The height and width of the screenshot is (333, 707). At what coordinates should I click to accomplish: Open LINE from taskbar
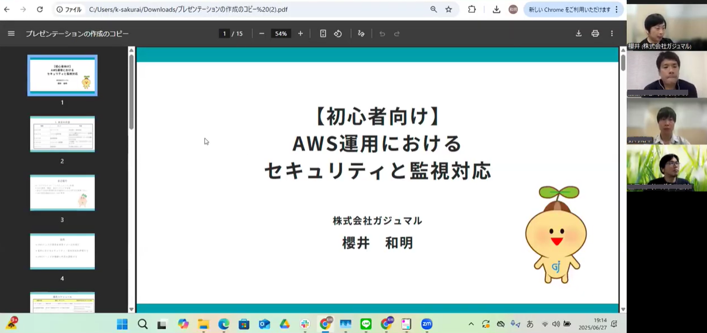(x=366, y=324)
